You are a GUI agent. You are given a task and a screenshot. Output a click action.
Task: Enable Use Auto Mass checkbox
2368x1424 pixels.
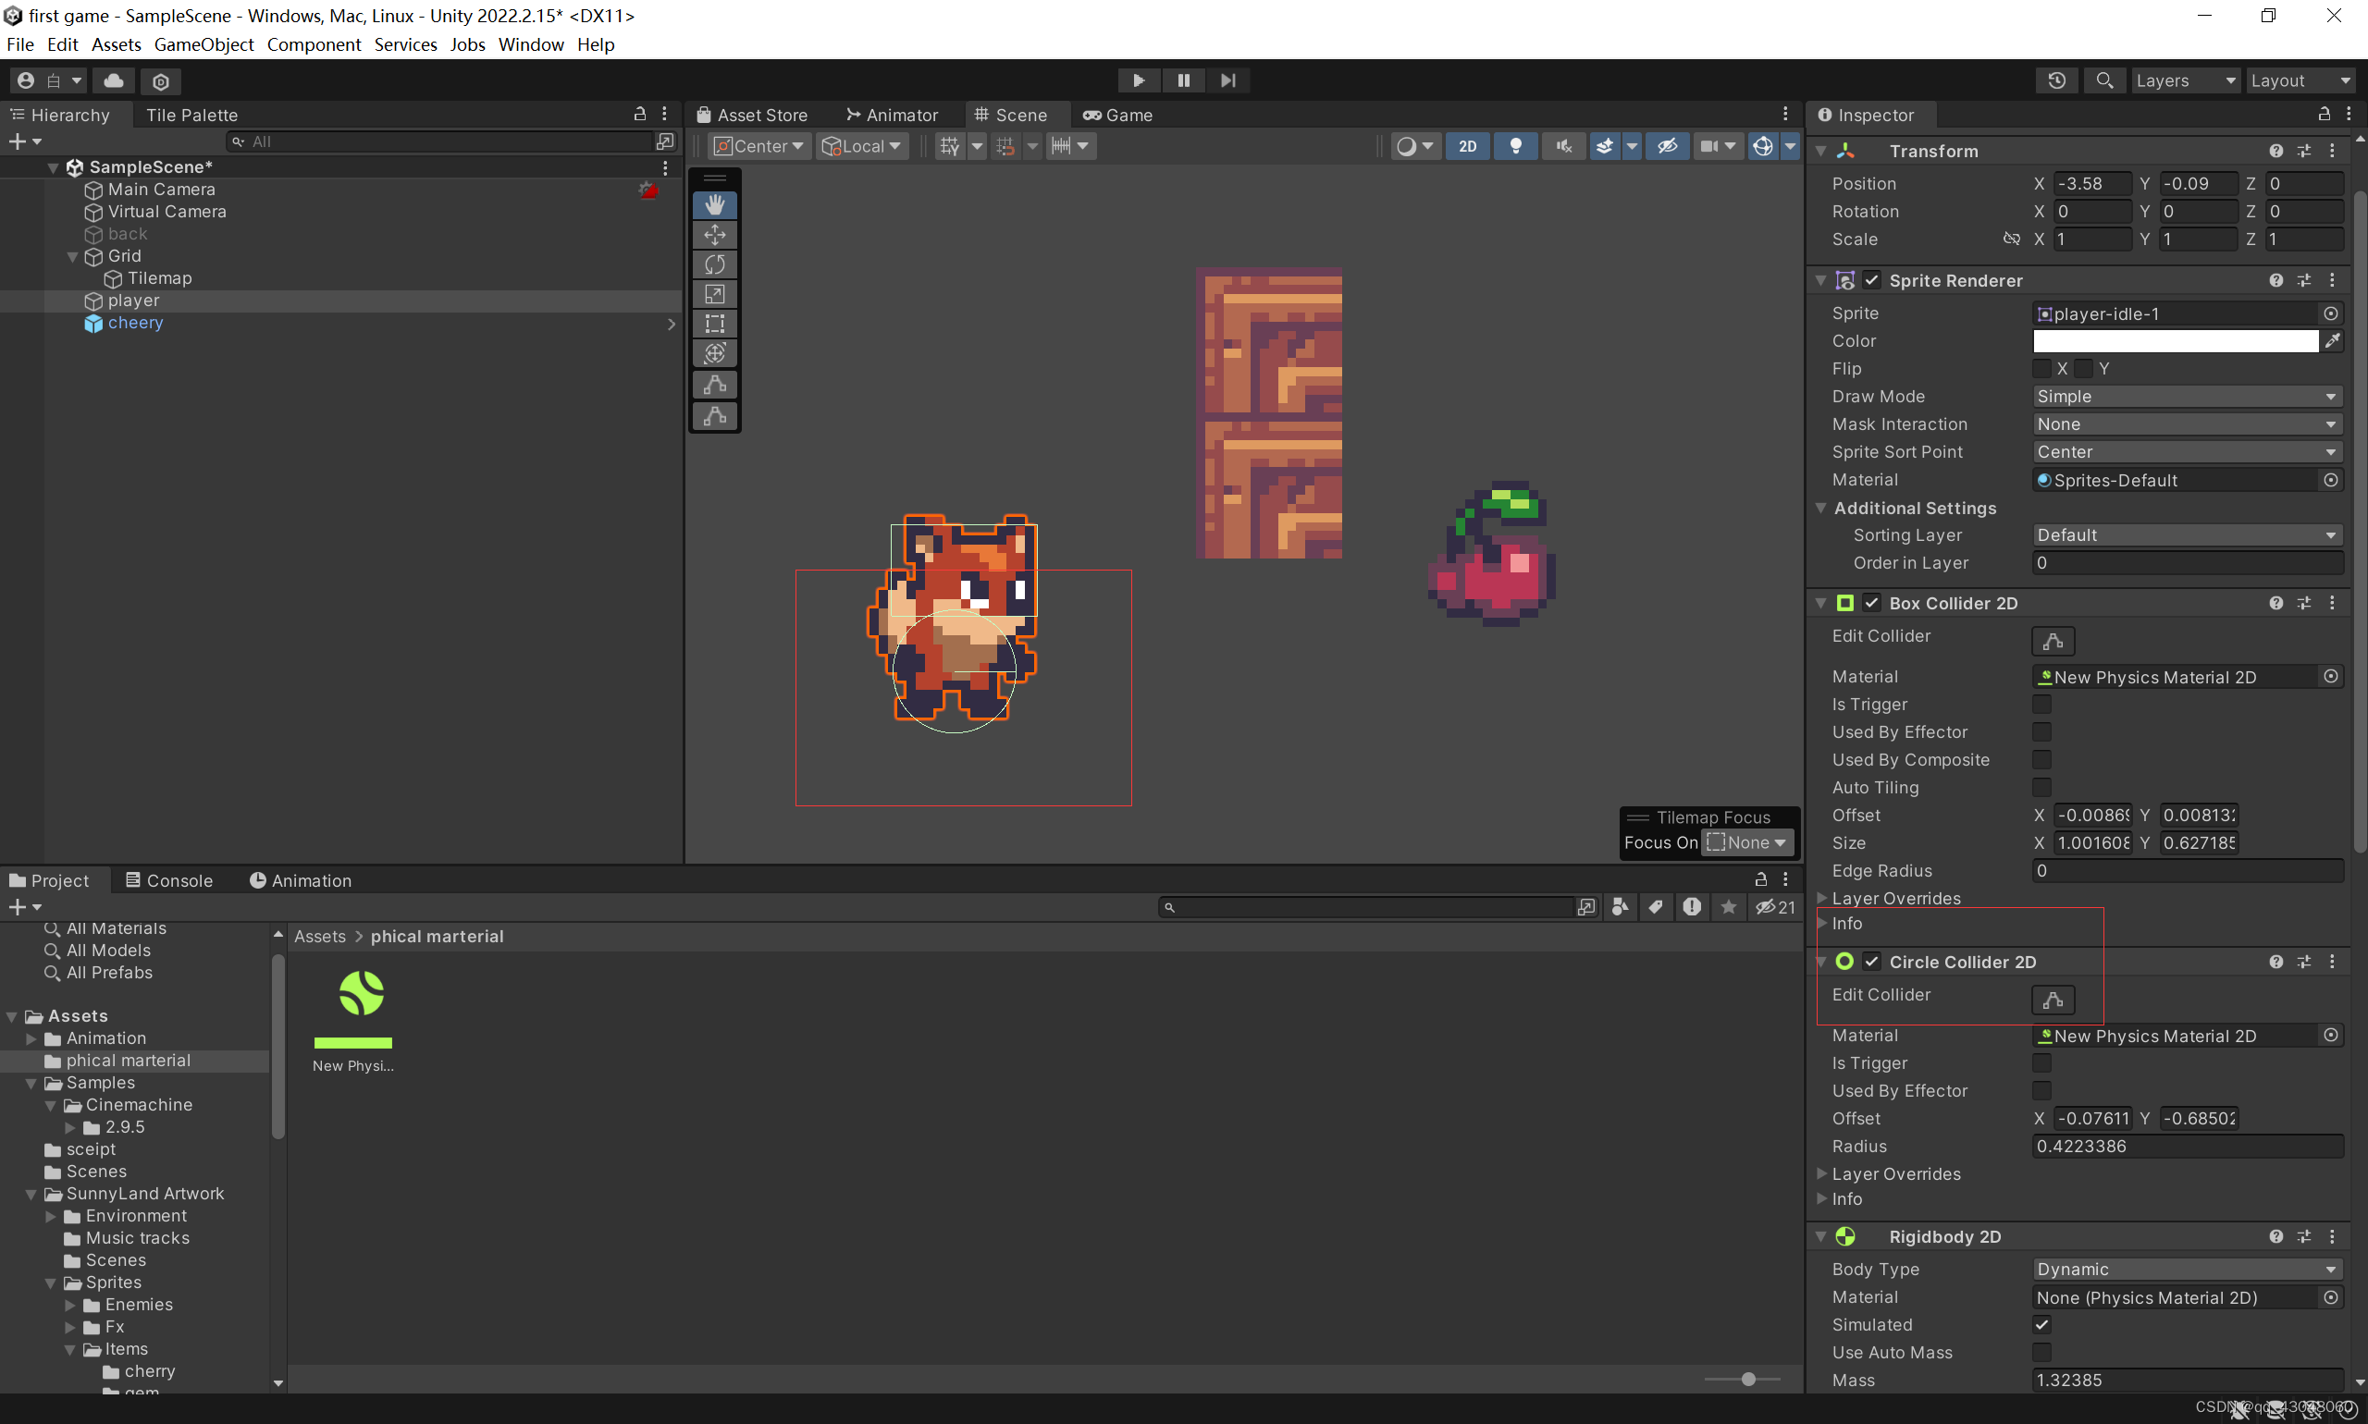coord(2041,1353)
